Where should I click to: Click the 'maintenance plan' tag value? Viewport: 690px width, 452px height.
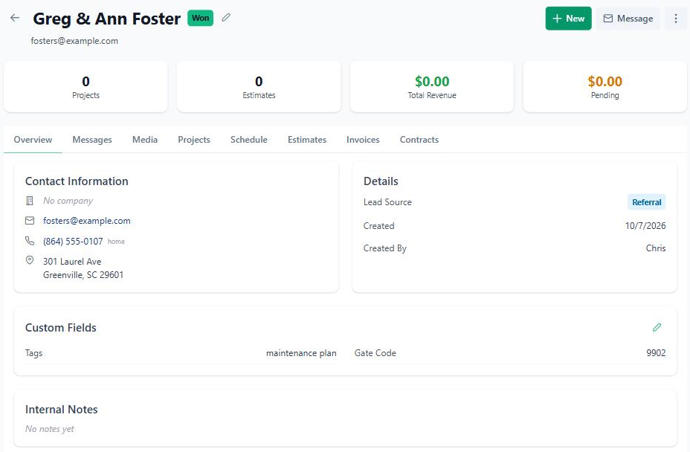[301, 353]
